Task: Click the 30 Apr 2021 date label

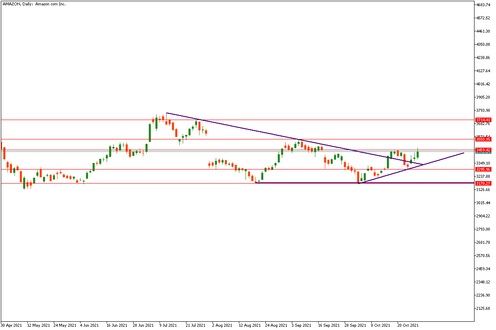Action: [x=12, y=325]
